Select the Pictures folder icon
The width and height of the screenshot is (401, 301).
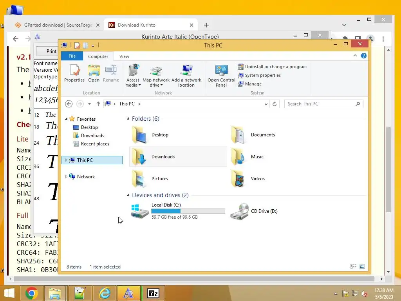coord(139,179)
